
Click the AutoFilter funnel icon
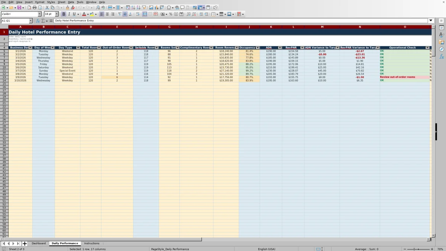point(144,7)
